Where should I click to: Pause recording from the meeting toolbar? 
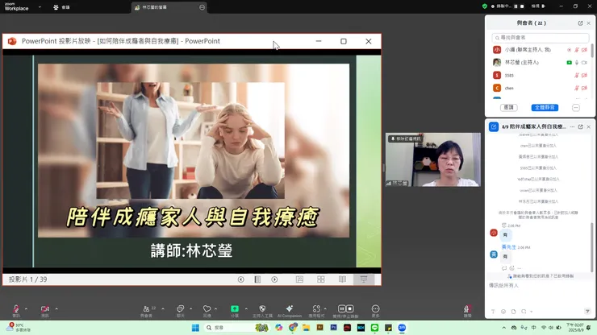click(342, 308)
